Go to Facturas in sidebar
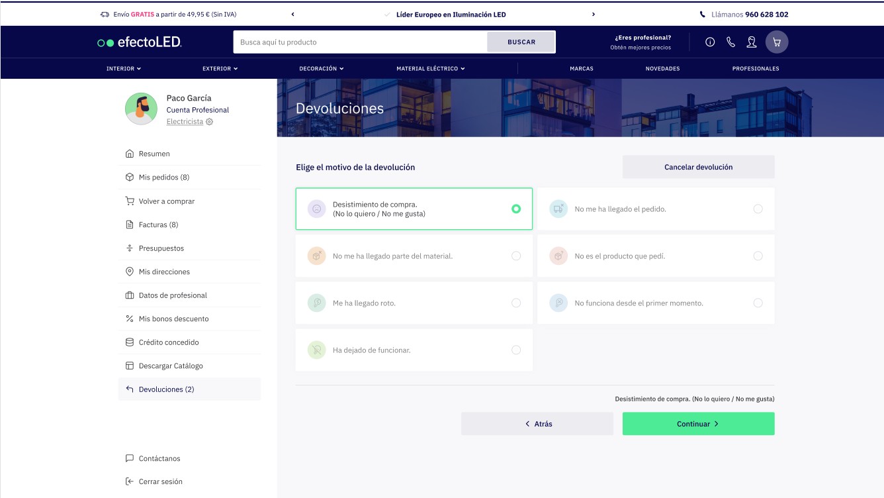 pyautogui.click(x=158, y=225)
